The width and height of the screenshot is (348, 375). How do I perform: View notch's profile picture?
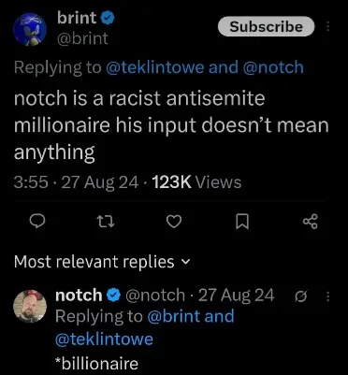coord(30,306)
